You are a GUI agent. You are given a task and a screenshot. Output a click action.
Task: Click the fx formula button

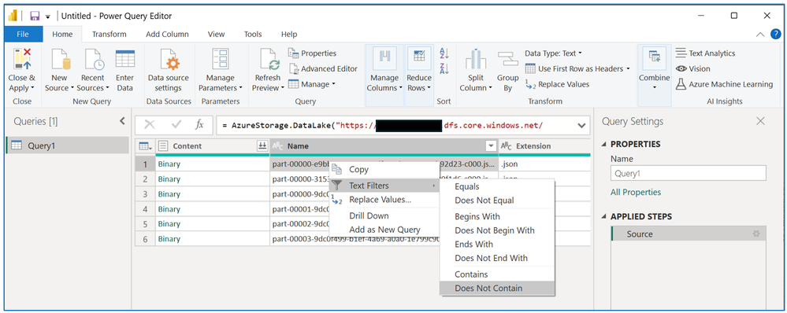click(x=199, y=125)
